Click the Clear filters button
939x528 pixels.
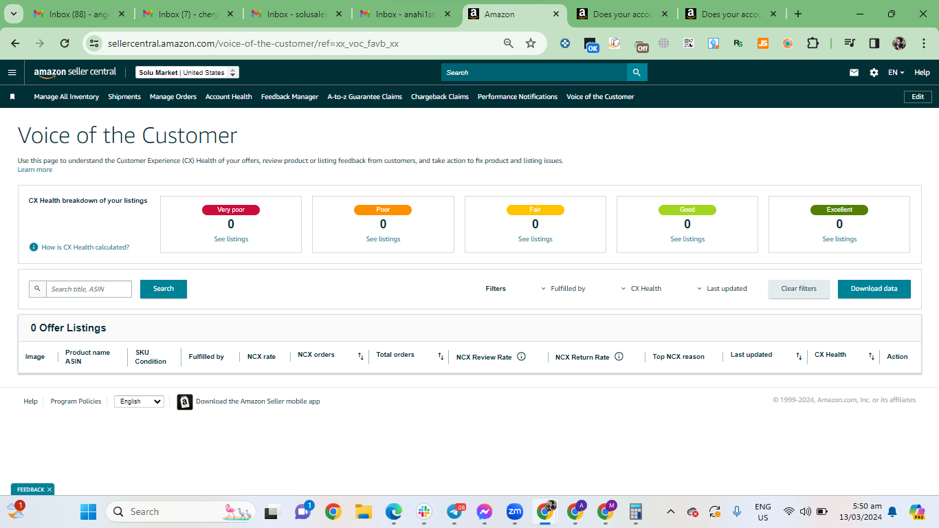(799, 289)
